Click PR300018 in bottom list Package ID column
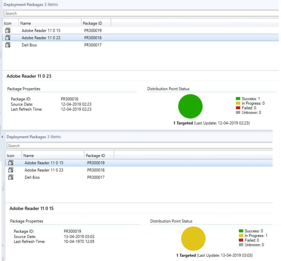The height and width of the screenshot is (261, 281). tap(96, 170)
